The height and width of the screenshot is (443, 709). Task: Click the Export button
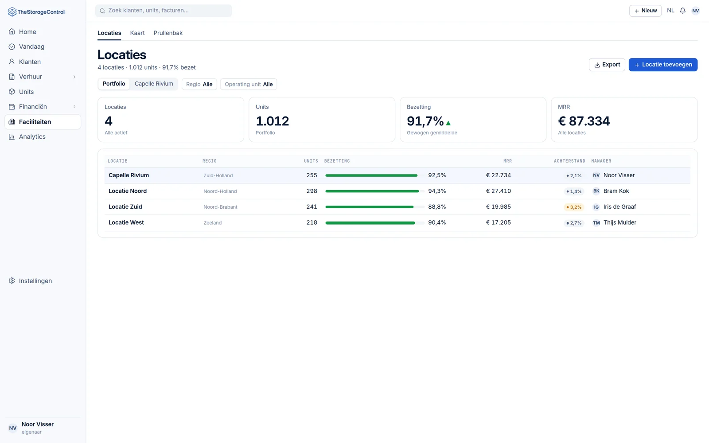click(607, 65)
